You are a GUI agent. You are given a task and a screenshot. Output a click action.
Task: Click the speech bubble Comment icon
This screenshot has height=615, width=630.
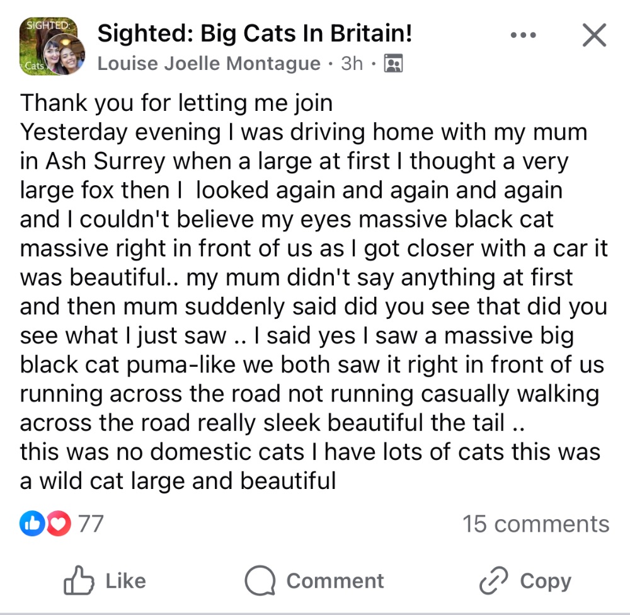click(x=260, y=582)
